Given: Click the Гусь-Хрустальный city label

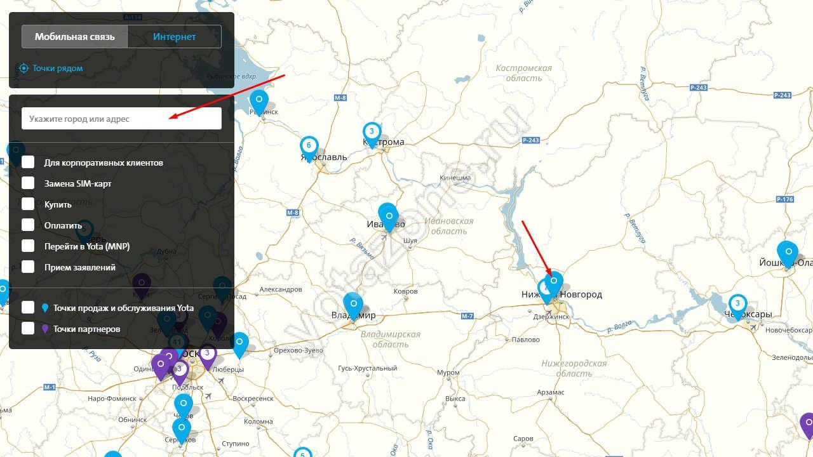Looking at the screenshot, I should click(368, 368).
